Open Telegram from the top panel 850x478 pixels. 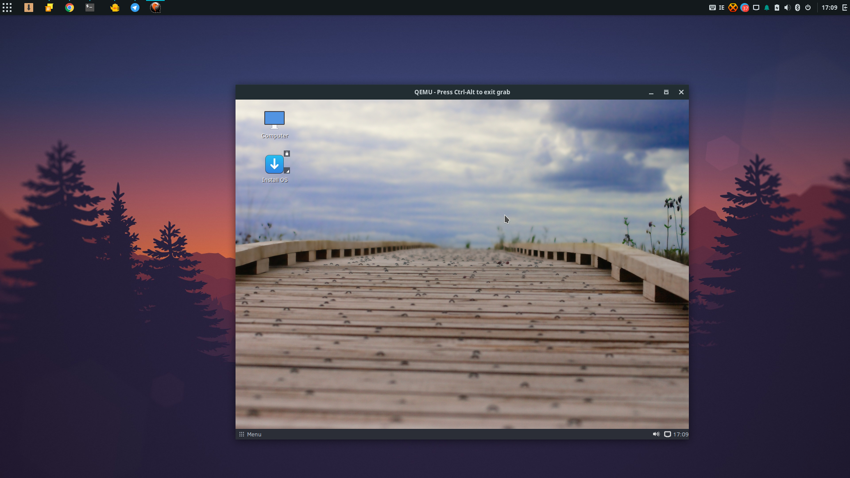pyautogui.click(x=135, y=8)
